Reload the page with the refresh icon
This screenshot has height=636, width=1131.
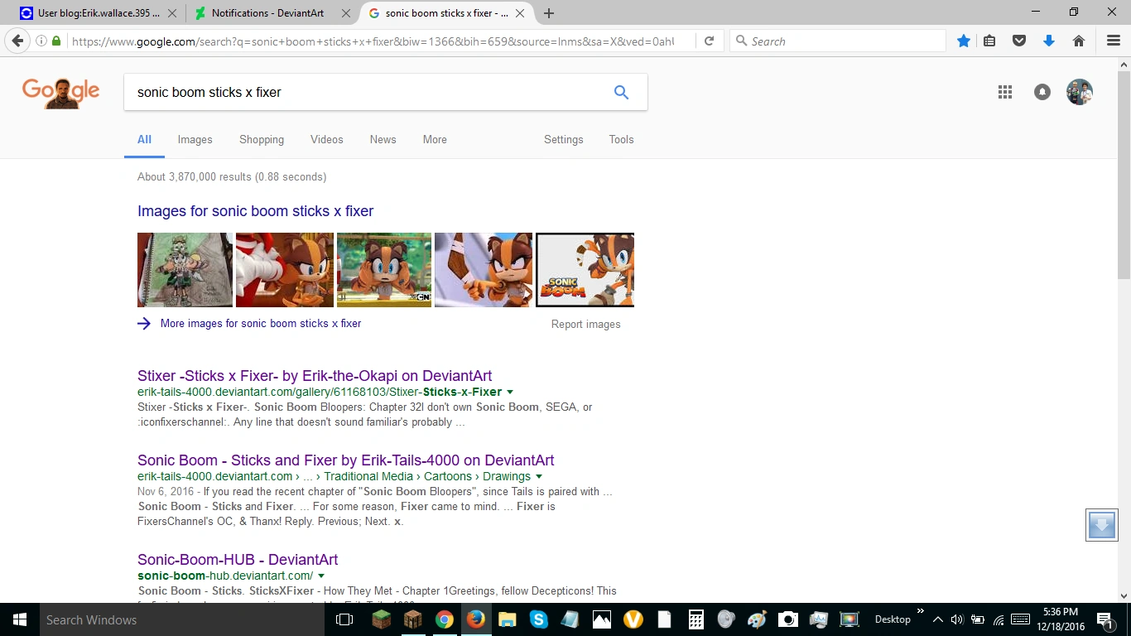(710, 41)
